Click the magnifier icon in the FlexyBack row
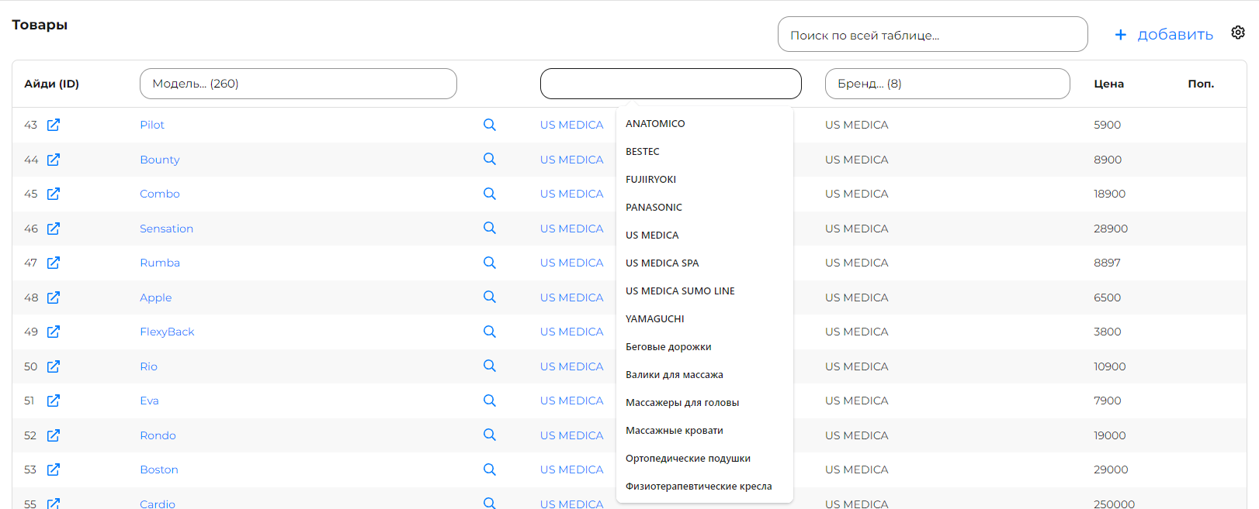 pyautogui.click(x=490, y=332)
